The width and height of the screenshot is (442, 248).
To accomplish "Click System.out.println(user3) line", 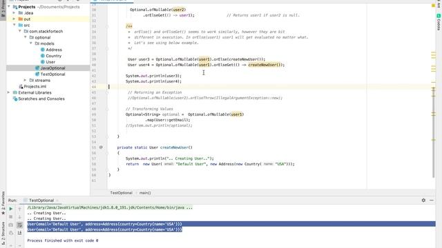I will point(153,76).
